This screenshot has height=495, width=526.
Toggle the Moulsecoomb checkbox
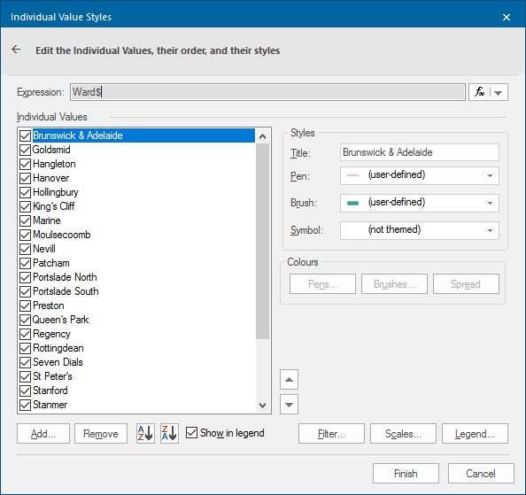25,235
